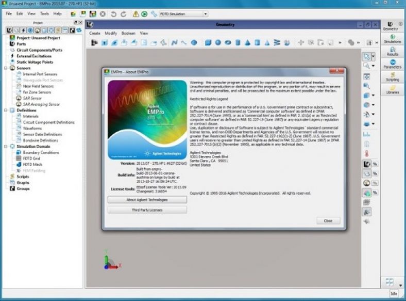Image resolution: width=406 pixels, height=301 pixels.
Task: Select Waveforms in project tree
Action: click(32, 128)
